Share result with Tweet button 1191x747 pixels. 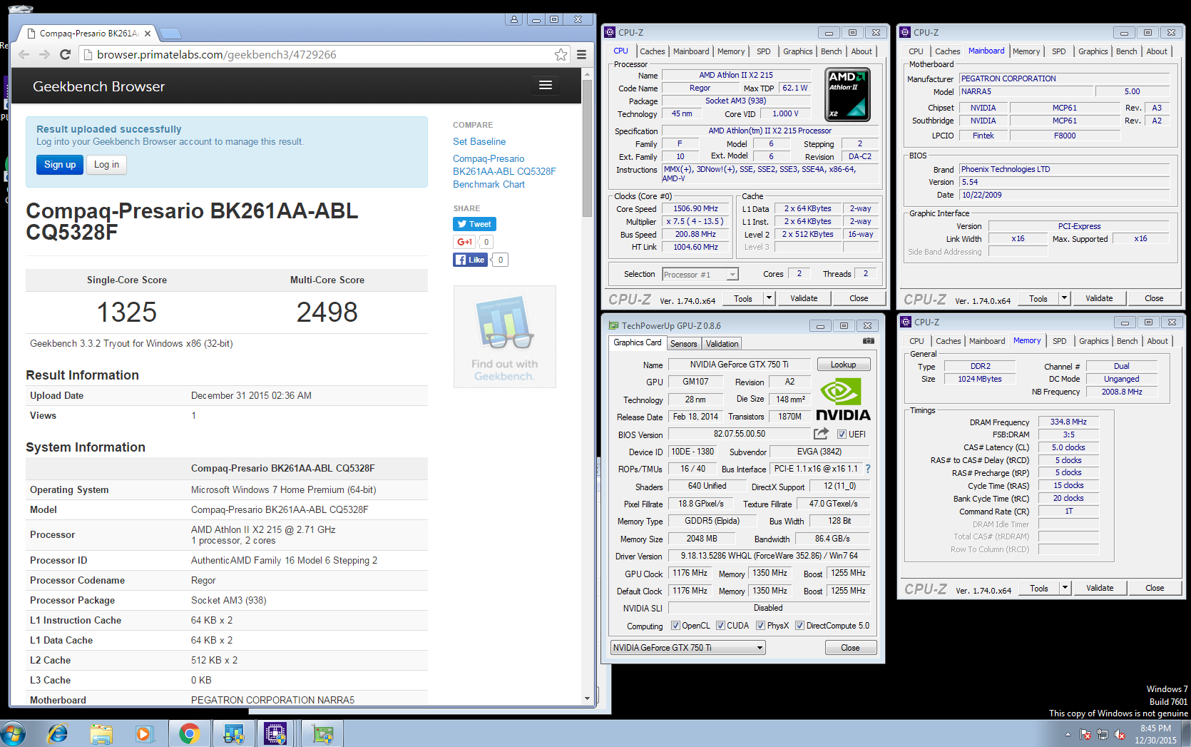474,224
